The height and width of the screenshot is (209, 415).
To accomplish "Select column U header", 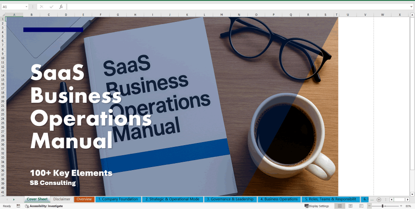I will tap(348, 14).
